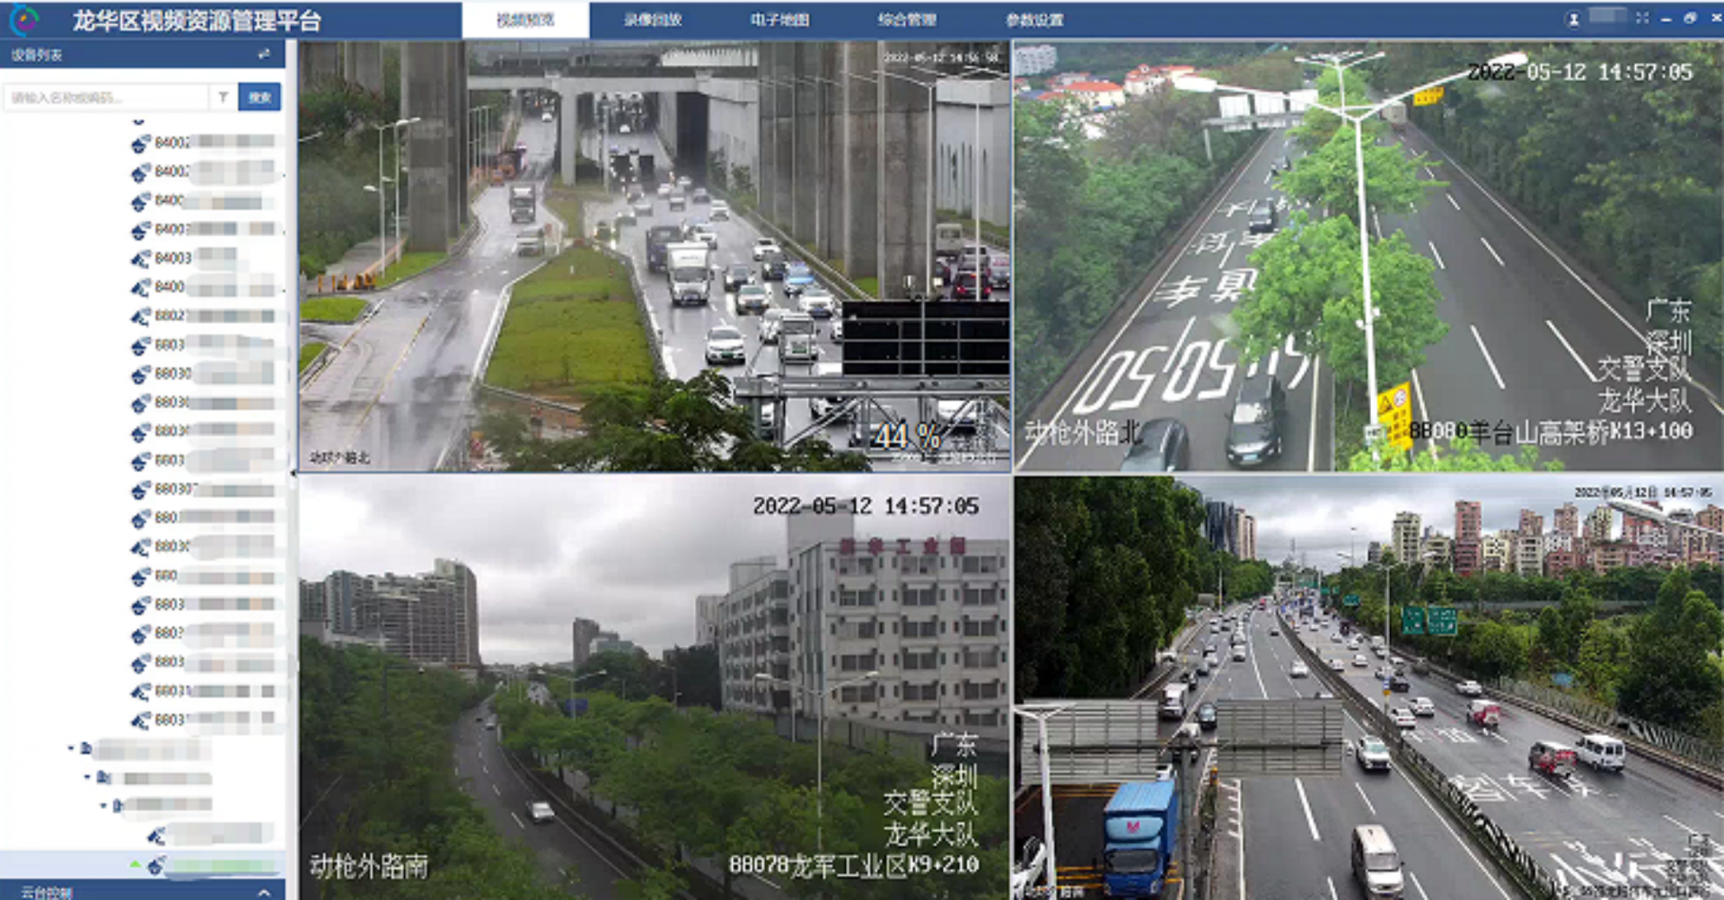Collapse the first blurred folder node in the tree
1724x900 pixels.
point(71,747)
